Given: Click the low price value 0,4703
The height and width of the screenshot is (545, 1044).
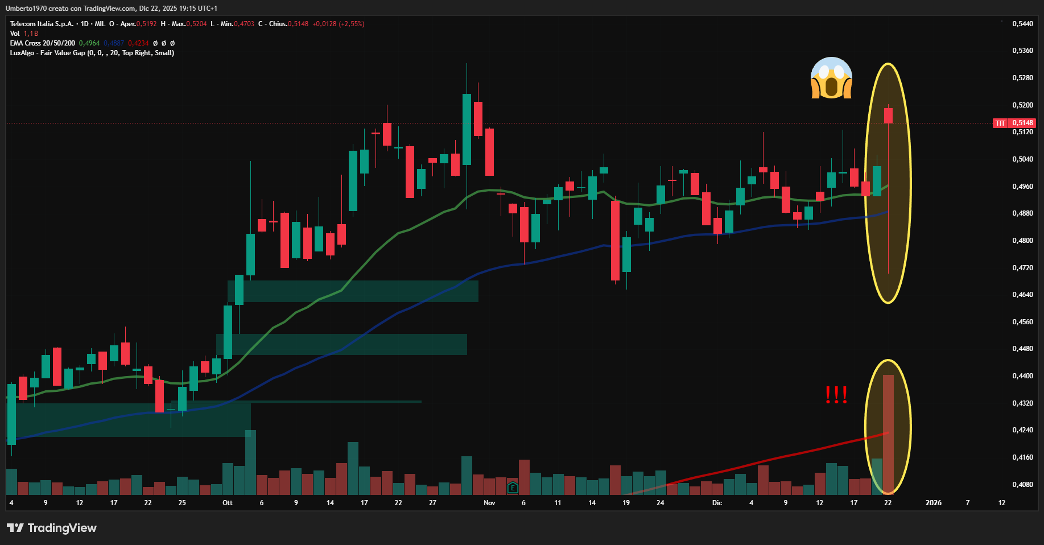Looking at the screenshot, I should coord(244,24).
